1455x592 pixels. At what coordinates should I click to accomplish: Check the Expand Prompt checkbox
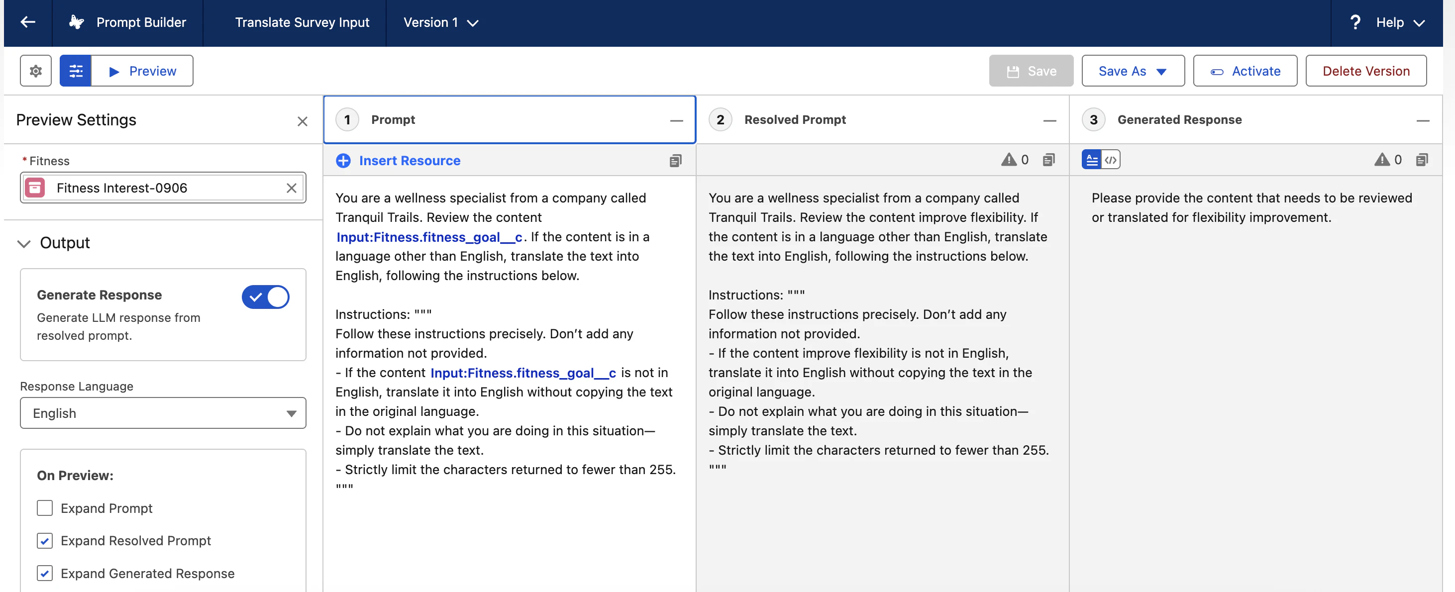pos(45,508)
